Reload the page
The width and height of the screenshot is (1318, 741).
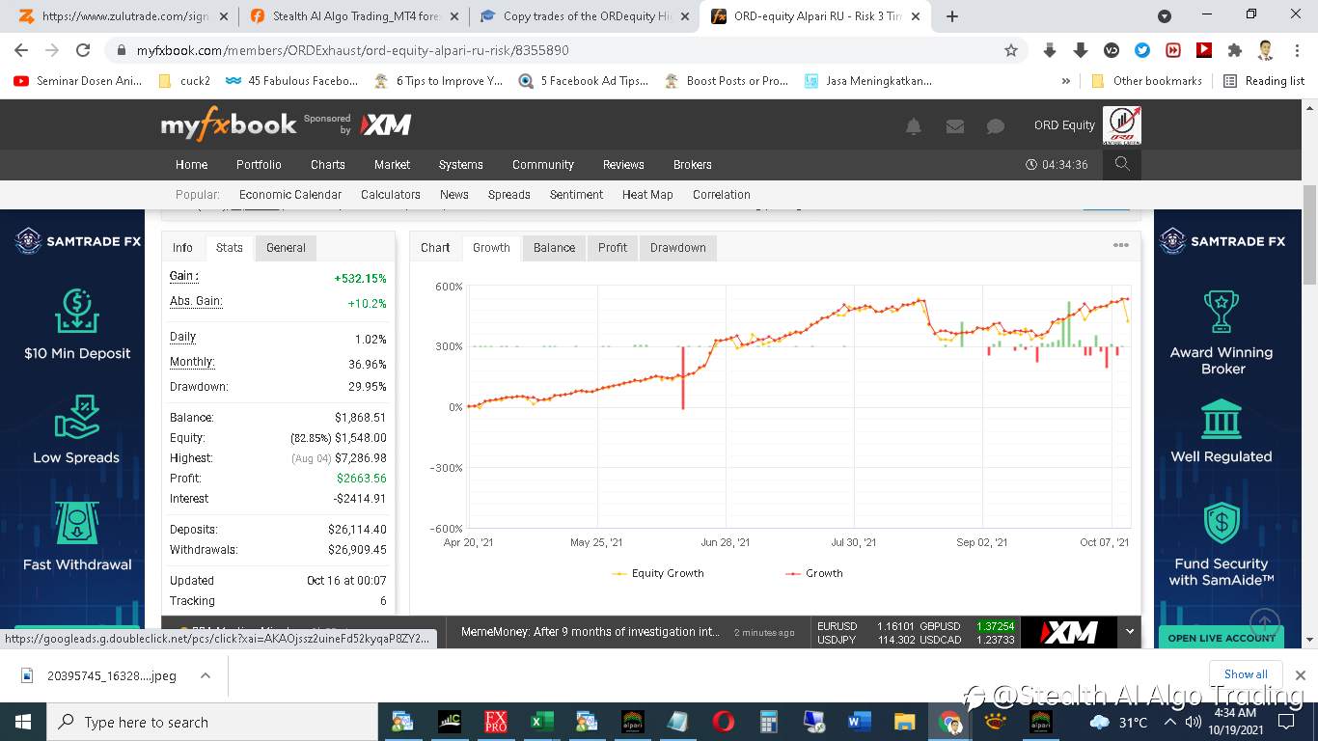click(x=83, y=50)
